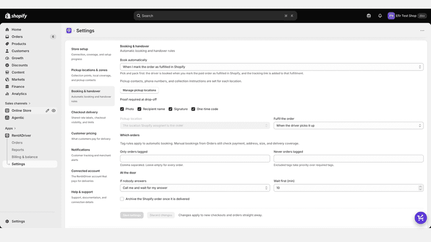Select the RentADriver Settings sub-item
Image resolution: width=431 pixels, height=242 pixels.
tap(30, 164)
